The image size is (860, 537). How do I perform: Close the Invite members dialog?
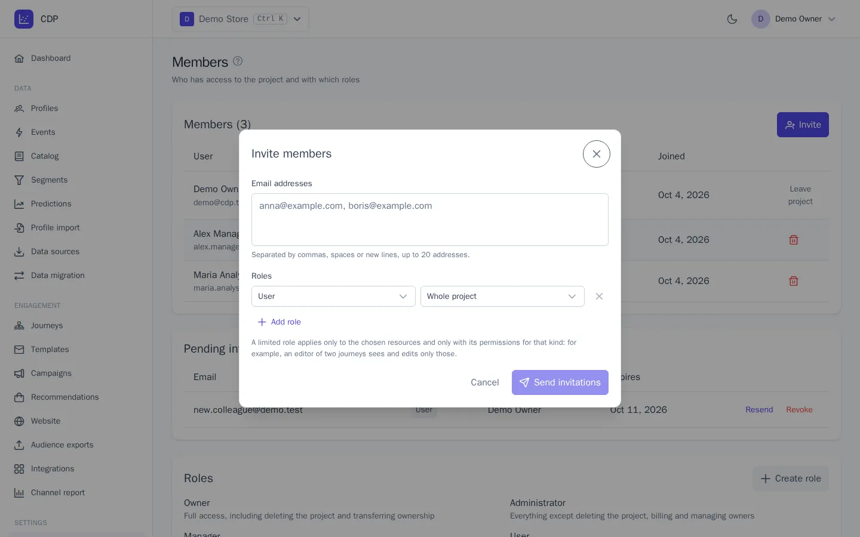pyautogui.click(x=596, y=154)
